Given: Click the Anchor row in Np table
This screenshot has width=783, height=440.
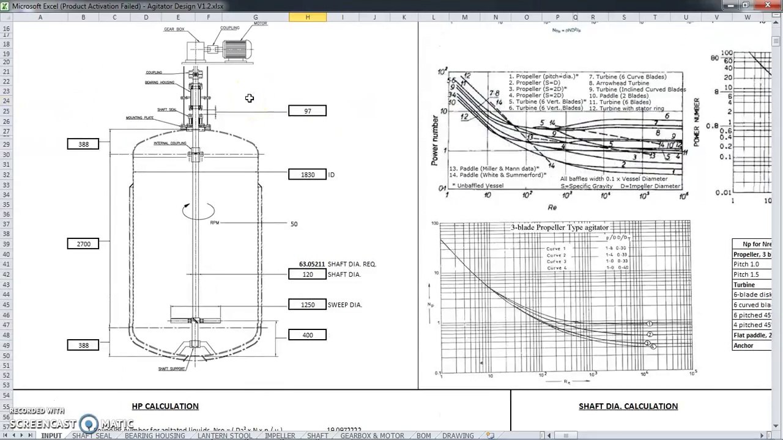Looking at the screenshot, I should click(752, 345).
